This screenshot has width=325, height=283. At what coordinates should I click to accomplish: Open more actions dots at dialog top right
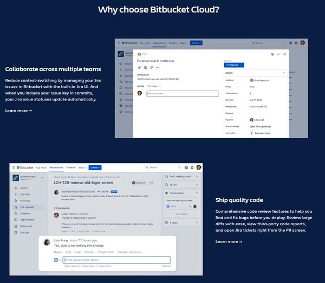(x=278, y=54)
